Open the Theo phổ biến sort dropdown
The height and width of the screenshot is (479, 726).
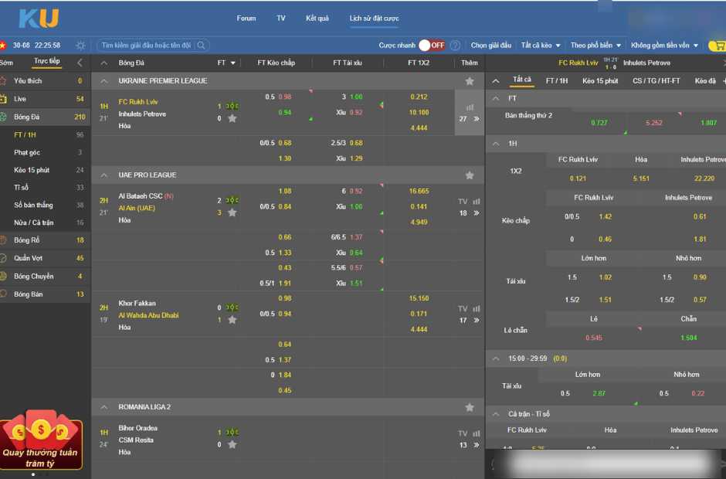(595, 46)
